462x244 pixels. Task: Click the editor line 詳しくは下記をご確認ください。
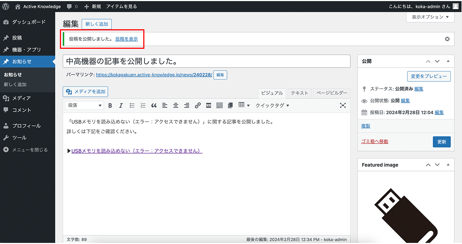point(102,132)
